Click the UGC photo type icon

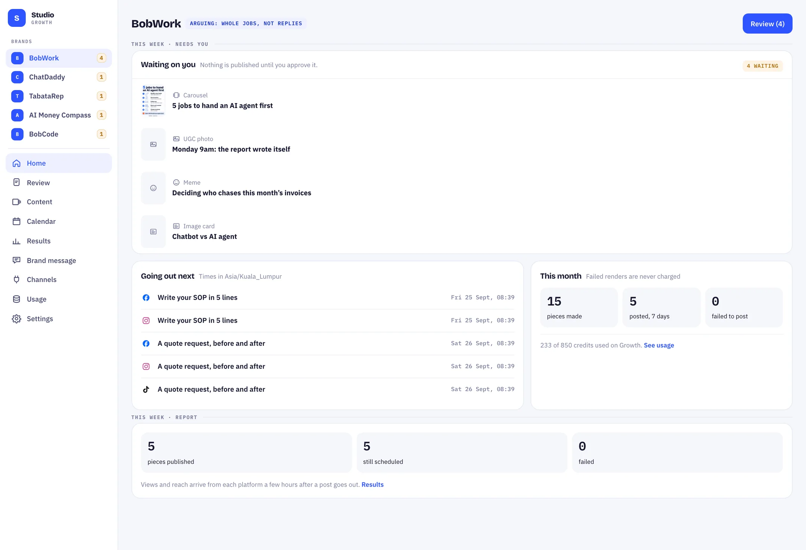point(176,139)
